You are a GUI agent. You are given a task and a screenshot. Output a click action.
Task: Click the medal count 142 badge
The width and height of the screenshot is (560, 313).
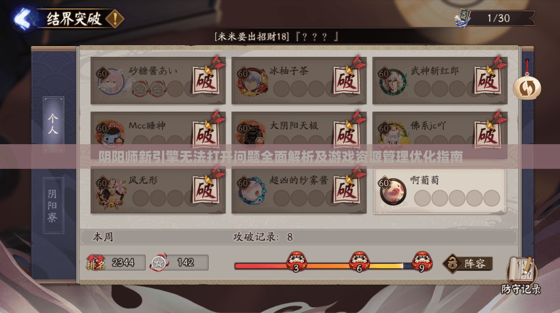coord(179,263)
